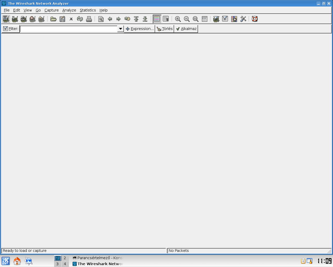
Task: Open a capture file folder icon
Action: pyautogui.click(x=53, y=19)
